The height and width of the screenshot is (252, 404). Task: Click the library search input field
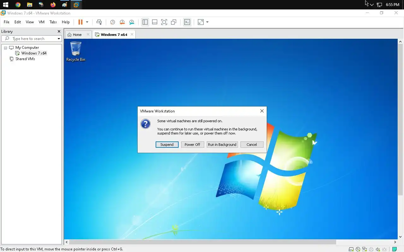click(x=32, y=39)
